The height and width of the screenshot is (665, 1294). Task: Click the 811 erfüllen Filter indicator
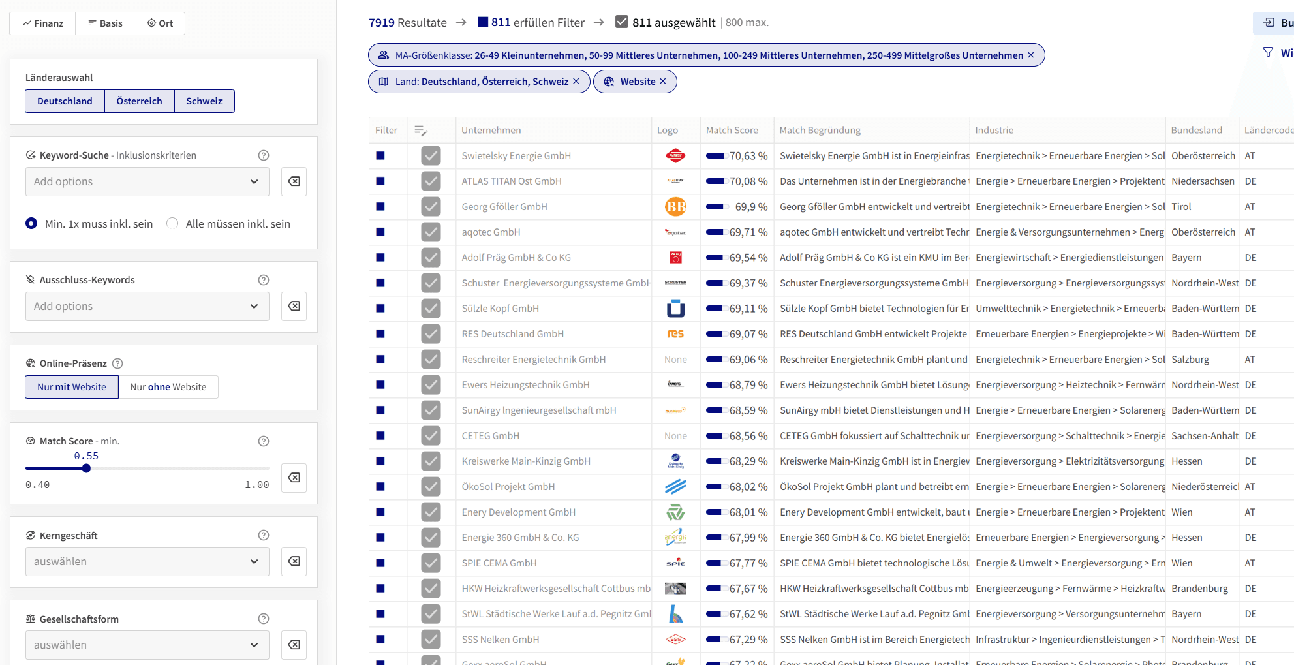(x=531, y=23)
